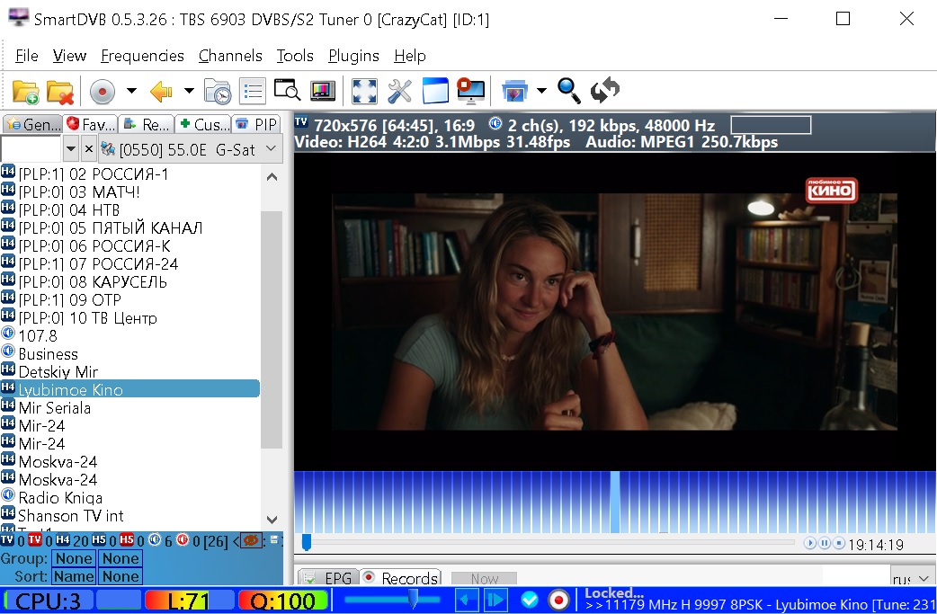Click scroll-up arrow of channel list
The image size is (937, 614).
(x=272, y=177)
